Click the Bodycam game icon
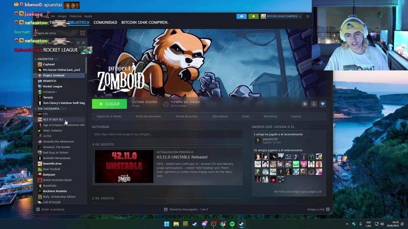The width and height of the screenshot is (408, 229). coord(40,175)
